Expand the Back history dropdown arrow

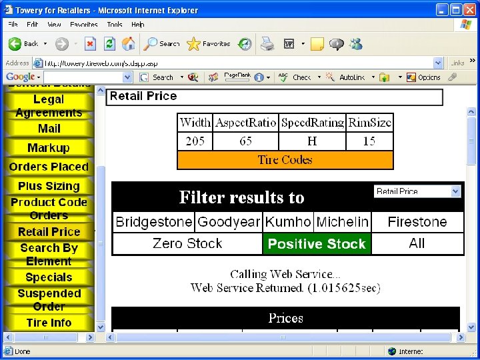tap(45, 44)
